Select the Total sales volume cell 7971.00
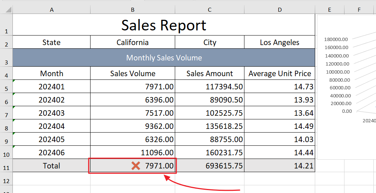 tap(133, 166)
